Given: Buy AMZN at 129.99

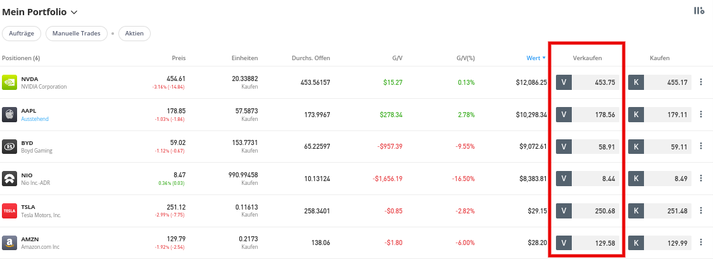Looking at the screenshot, I should [660, 243].
